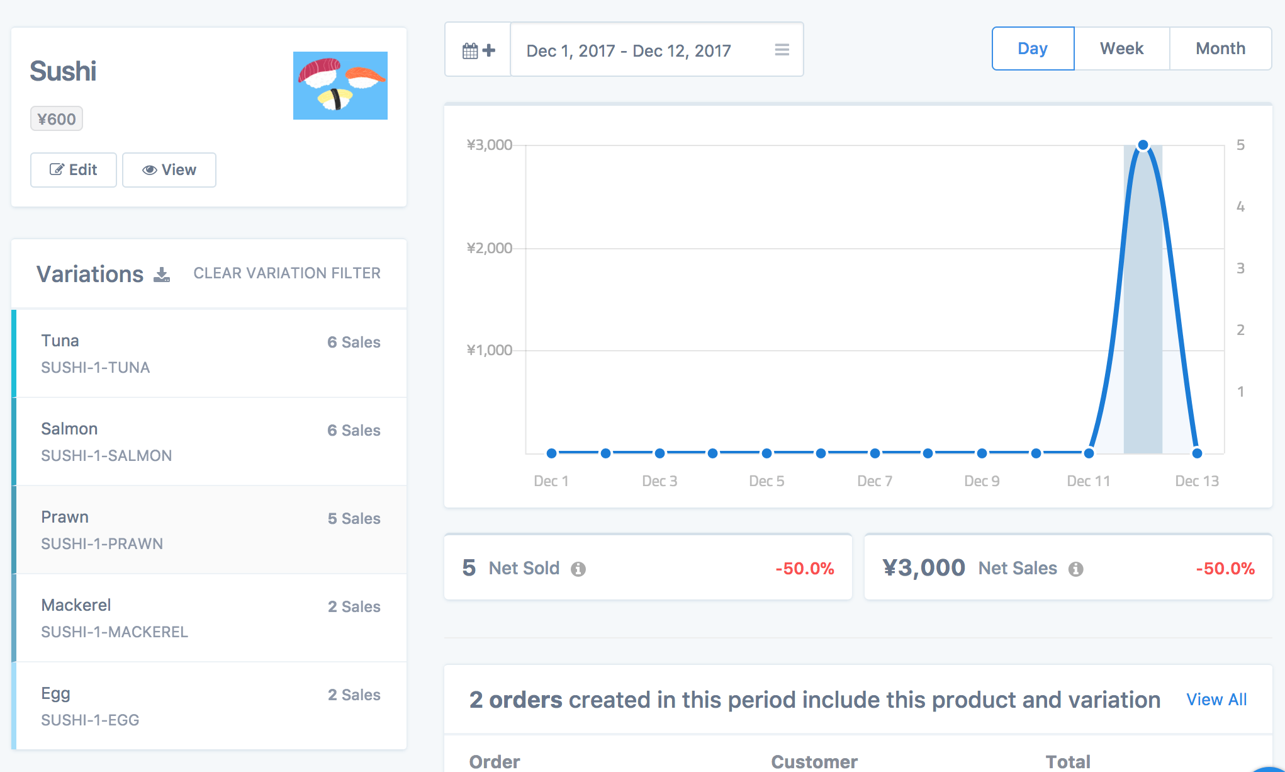Click the Sushi product thumbnail image

340,86
